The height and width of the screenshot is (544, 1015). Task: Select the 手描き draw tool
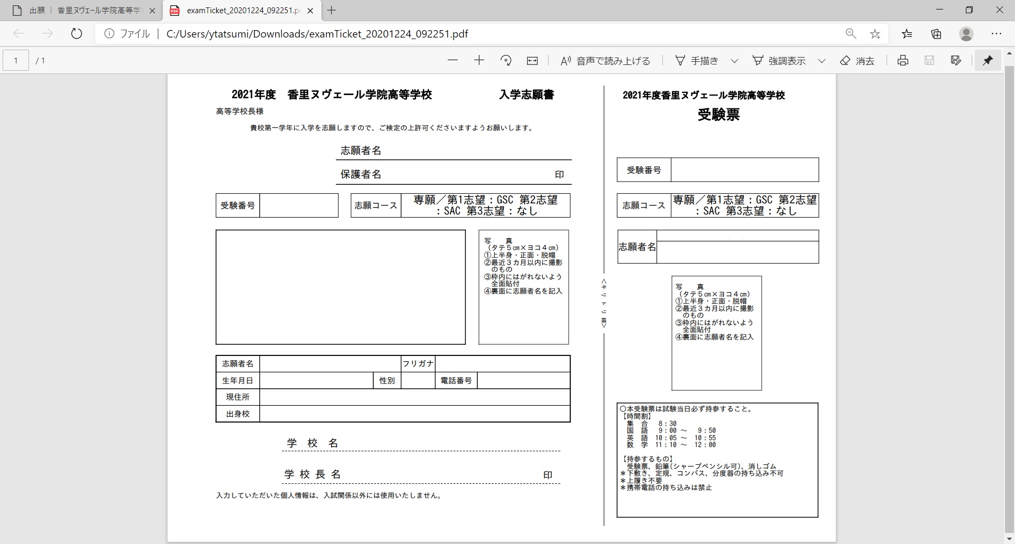[x=697, y=61]
